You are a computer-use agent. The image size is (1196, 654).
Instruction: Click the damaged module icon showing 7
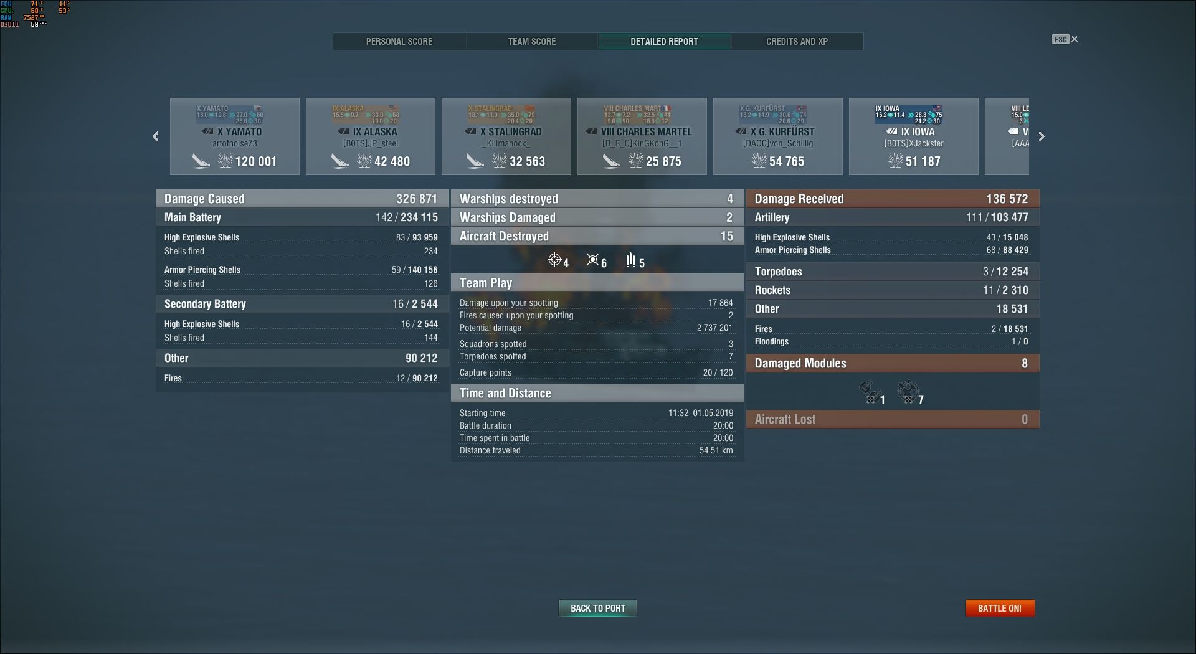pos(908,392)
